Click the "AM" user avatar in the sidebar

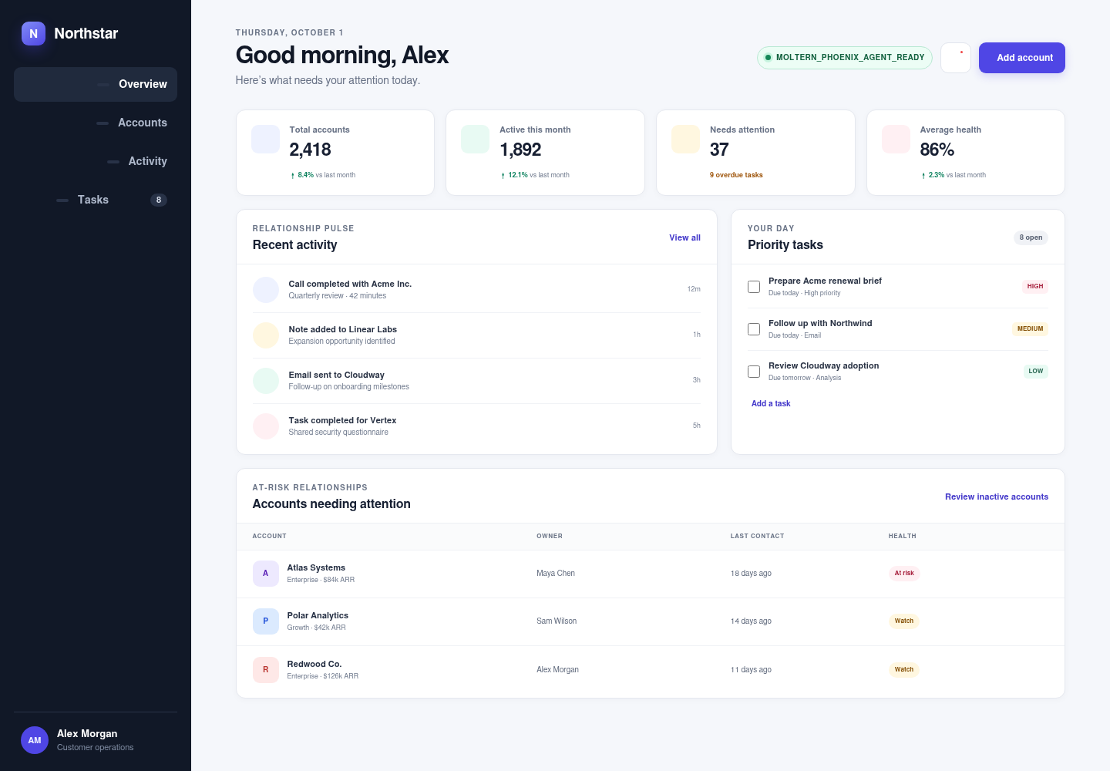pos(35,740)
